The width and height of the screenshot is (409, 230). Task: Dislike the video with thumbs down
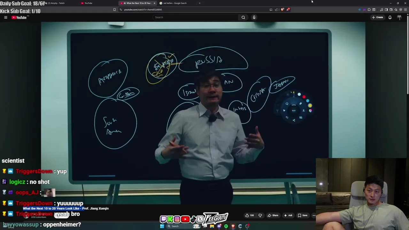pos(260,215)
